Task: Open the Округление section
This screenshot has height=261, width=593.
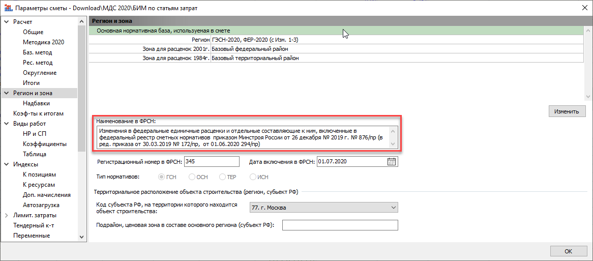Action: click(40, 73)
